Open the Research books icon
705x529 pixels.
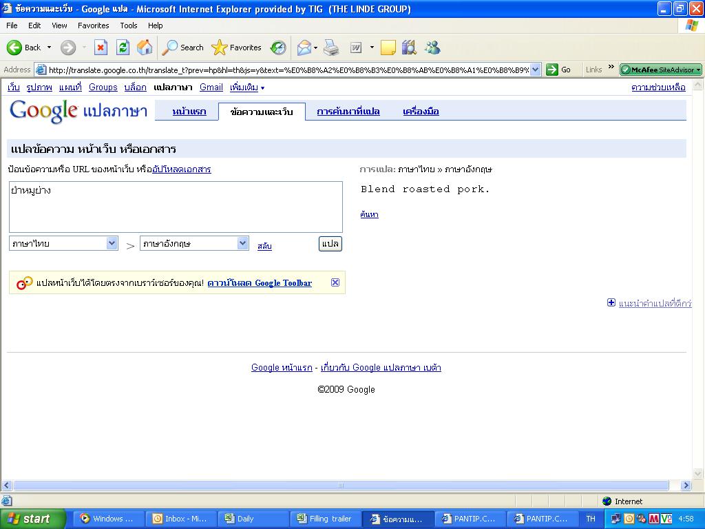click(x=409, y=48)
